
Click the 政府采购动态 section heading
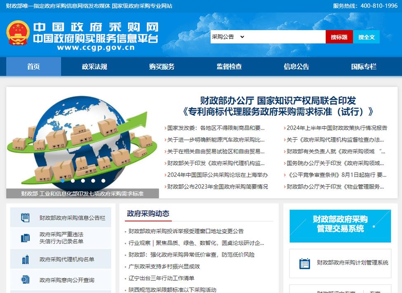pos(148,213)
